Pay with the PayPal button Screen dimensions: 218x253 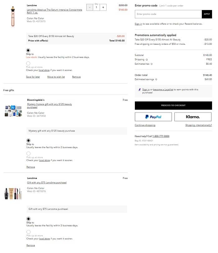153,117
